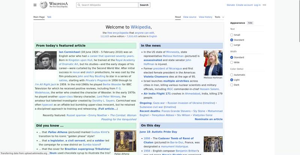Open the Ian Carmichael article link
Viewport: 300px width, 155px height.
pos(69,52)
